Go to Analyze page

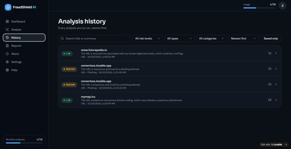pos(24,30)
